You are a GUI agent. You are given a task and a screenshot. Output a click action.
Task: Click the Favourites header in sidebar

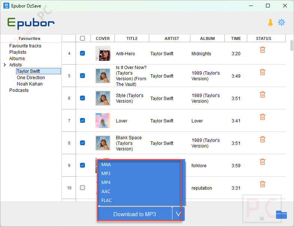pos(30,38)
